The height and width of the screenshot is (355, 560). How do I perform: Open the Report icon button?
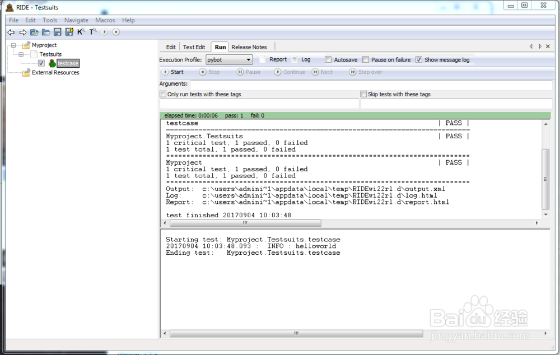(x=262, y=60)
